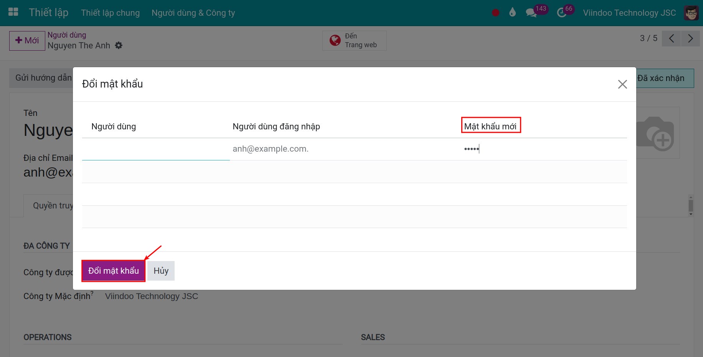Screen dimensions: 703x357
Task: Click Người dùng đăng nhập column header
Action: point(276,126)
